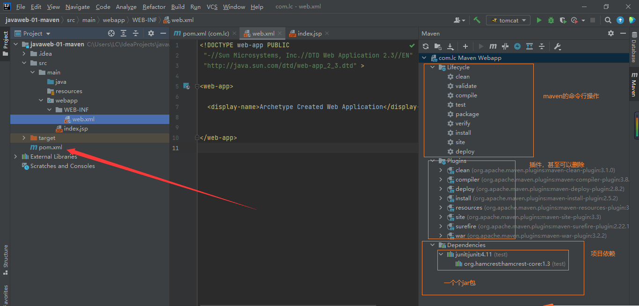Open the VCS menu
Screen dimensions: 639x306
(212, 7)
